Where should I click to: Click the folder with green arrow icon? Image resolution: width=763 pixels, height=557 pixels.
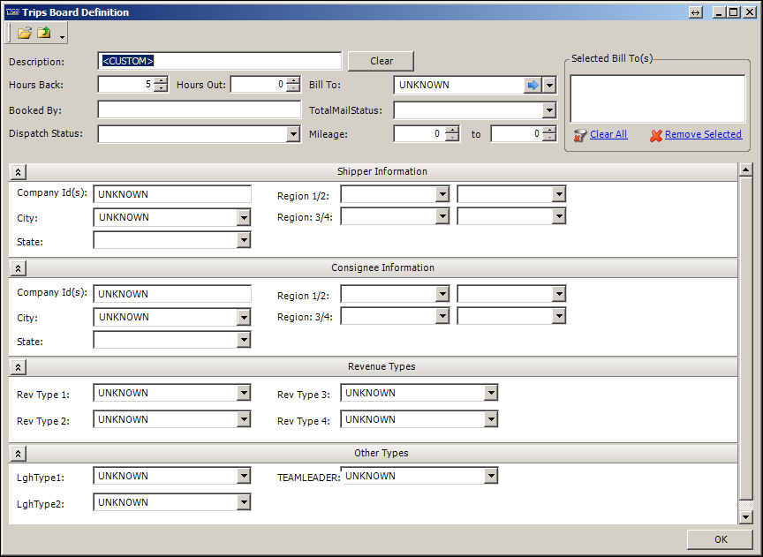coord(43,34)
